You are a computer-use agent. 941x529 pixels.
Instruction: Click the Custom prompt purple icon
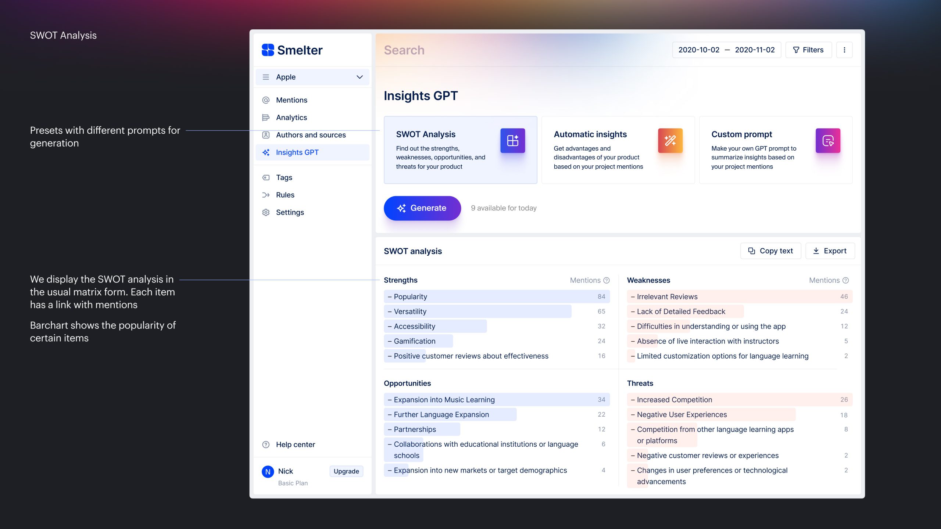point(827,140)
